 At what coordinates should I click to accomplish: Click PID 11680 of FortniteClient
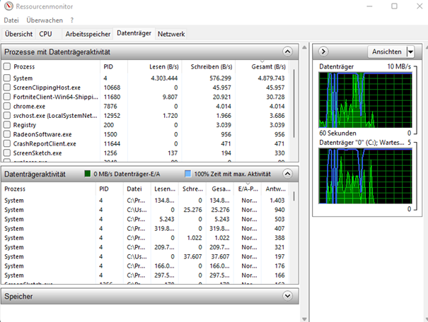tap(112, 97)
